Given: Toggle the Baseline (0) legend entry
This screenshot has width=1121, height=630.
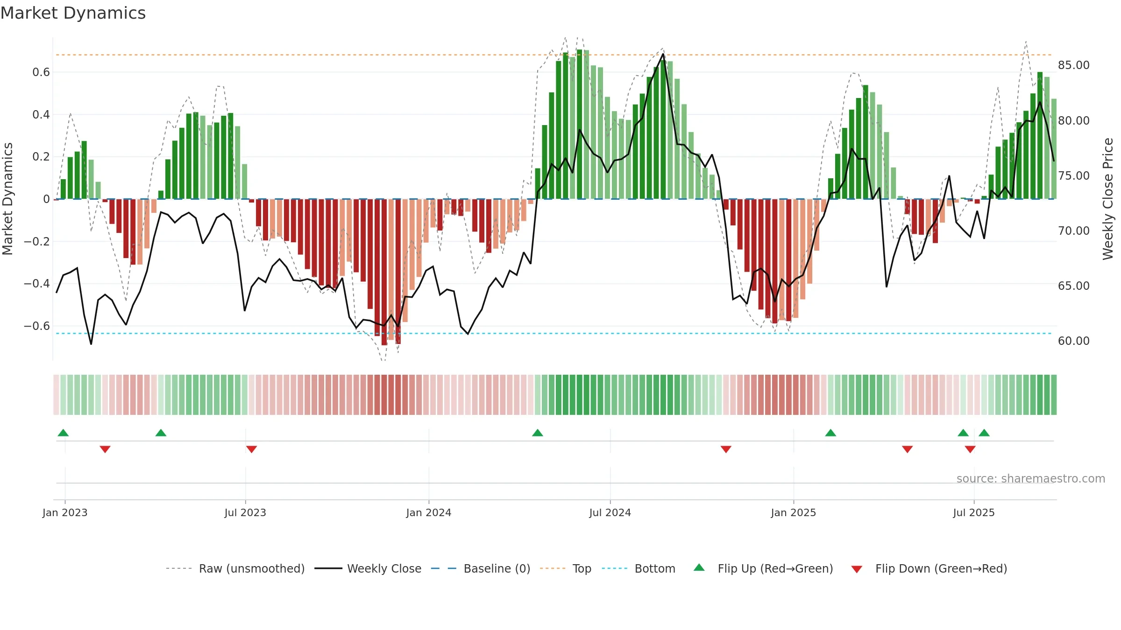Looking at the screenshot, I should tap(481, 568).
